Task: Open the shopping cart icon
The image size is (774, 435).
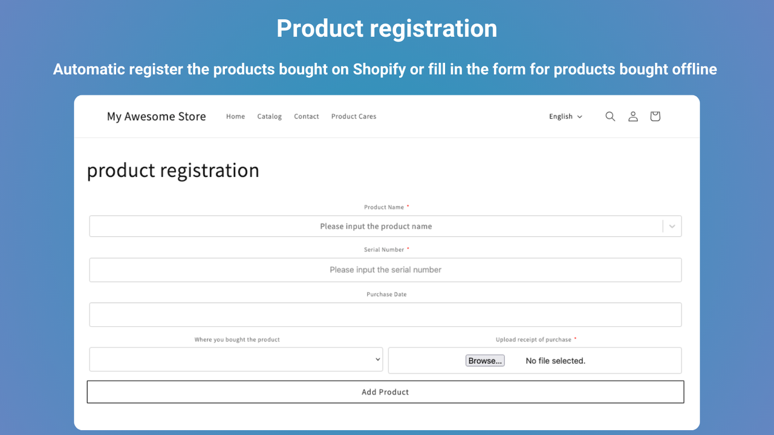Action: [655, 116]
